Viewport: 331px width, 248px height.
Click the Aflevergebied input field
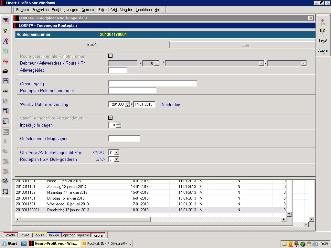click(x=118, y=70)
